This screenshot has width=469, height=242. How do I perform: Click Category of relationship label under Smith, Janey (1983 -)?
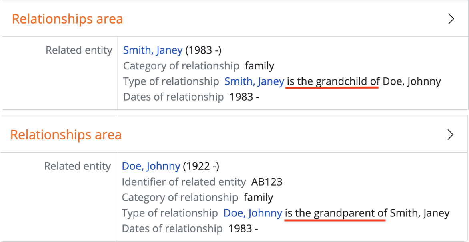coord(181,66)
